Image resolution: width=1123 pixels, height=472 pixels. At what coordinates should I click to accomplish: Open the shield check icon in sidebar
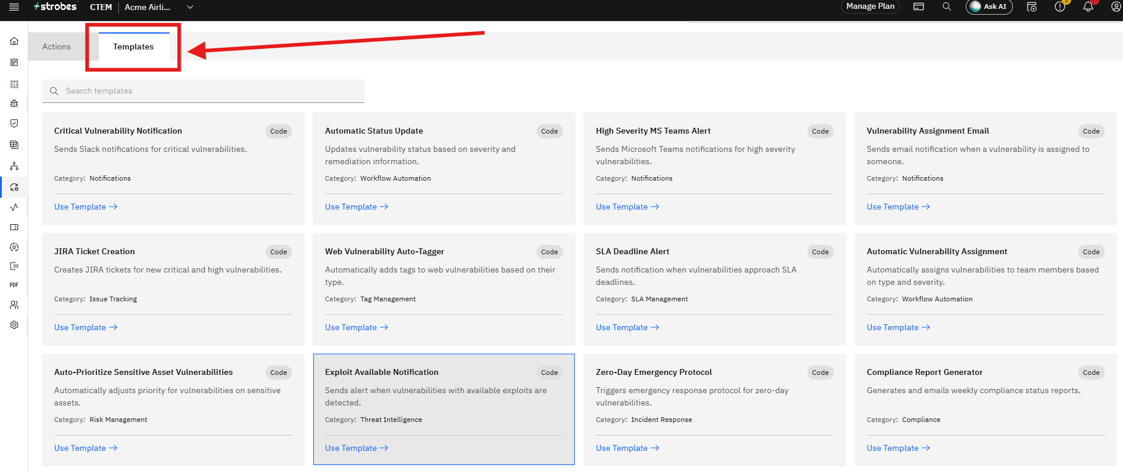click(x=14, y=124)
